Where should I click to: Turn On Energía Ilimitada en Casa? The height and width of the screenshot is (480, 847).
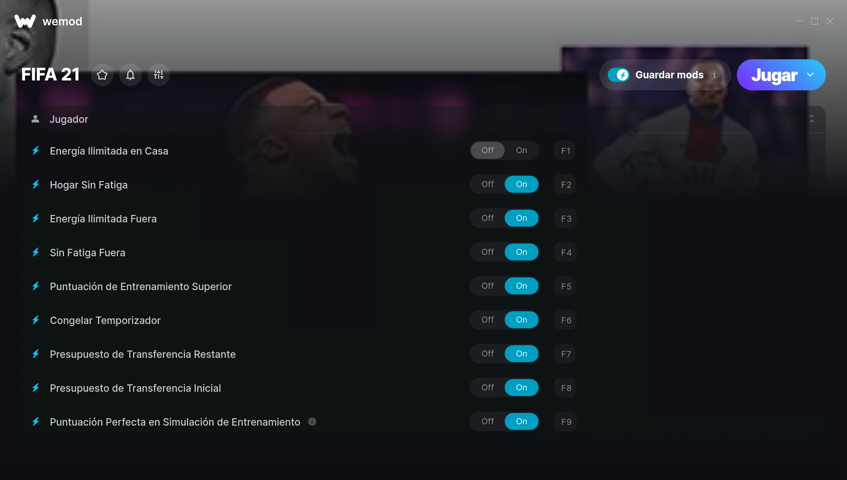[522, 150]
